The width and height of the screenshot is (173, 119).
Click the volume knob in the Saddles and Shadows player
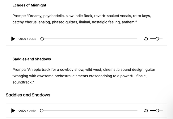[x=157, y=111]
